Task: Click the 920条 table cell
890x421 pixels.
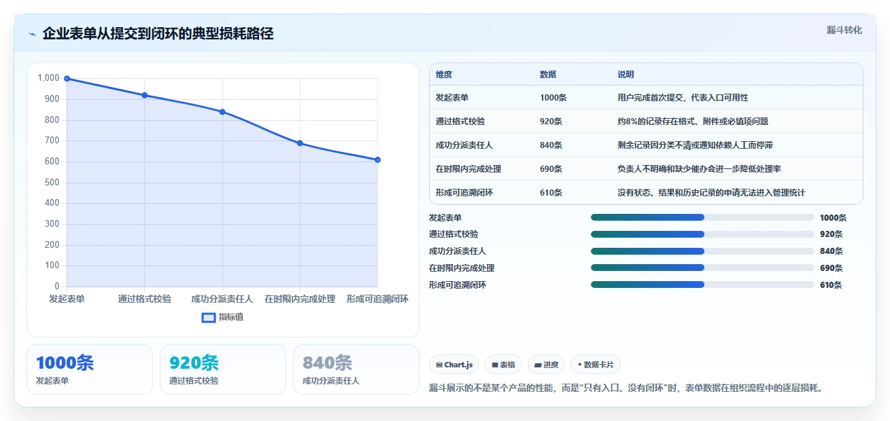Action: click(x=551, y=122)
